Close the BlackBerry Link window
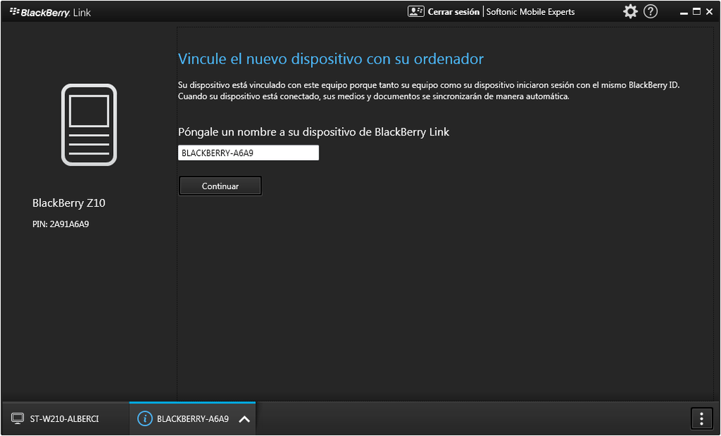 click(709, 12)
